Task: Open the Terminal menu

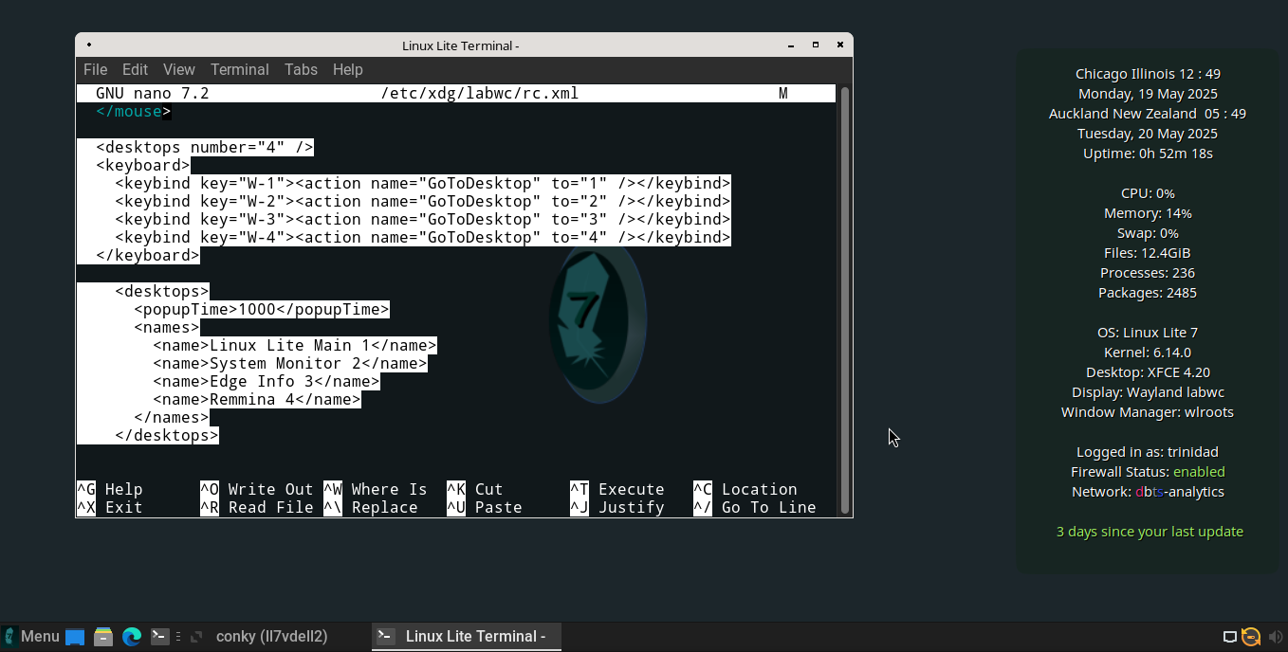Action: [240, 69]
